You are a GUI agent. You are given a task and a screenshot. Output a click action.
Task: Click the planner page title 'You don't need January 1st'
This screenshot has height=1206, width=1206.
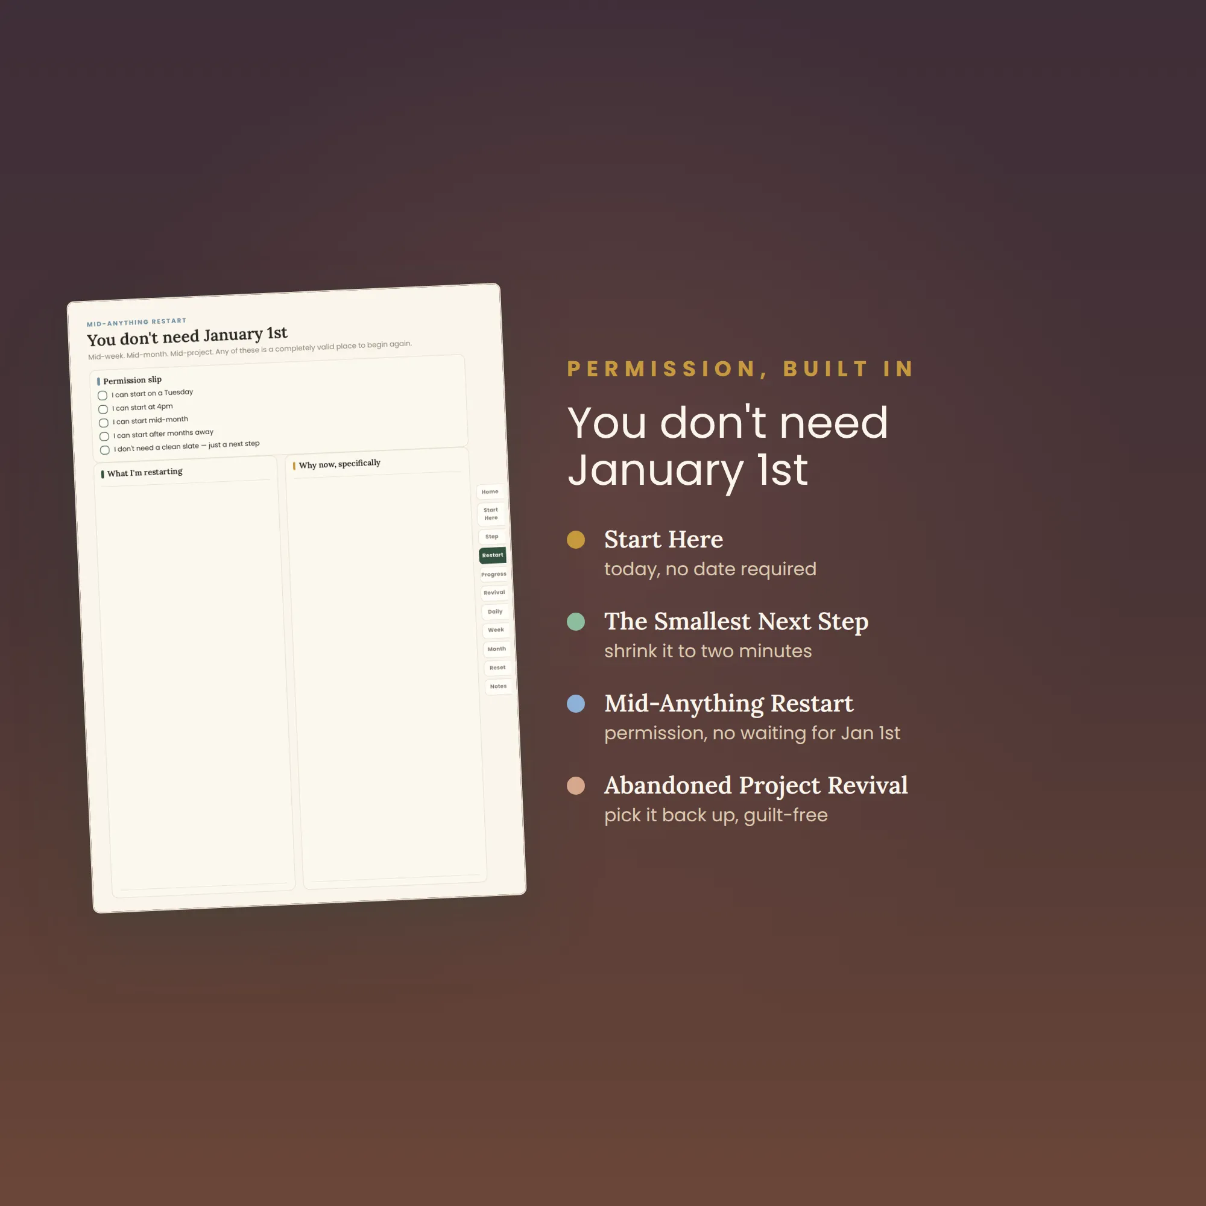tap(188, 336)
